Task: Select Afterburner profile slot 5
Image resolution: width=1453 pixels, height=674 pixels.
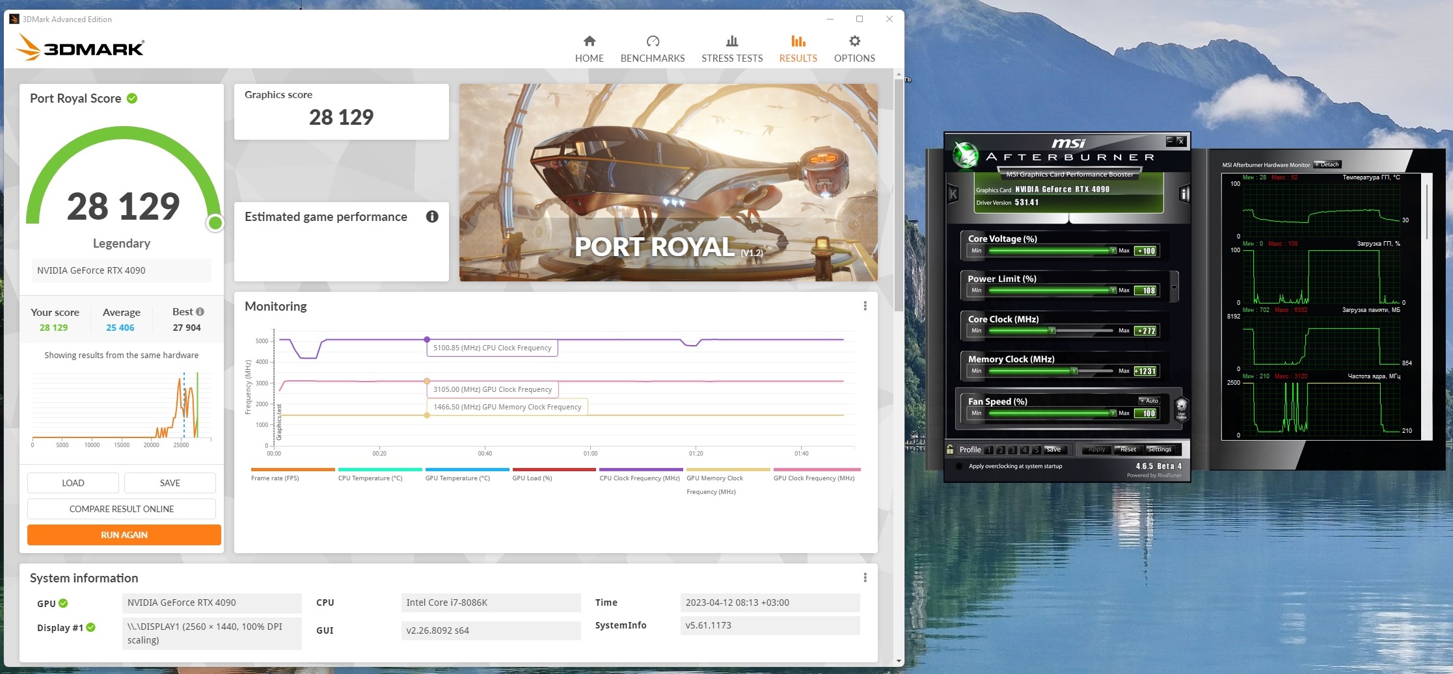Action: [x=1036, y=450]
